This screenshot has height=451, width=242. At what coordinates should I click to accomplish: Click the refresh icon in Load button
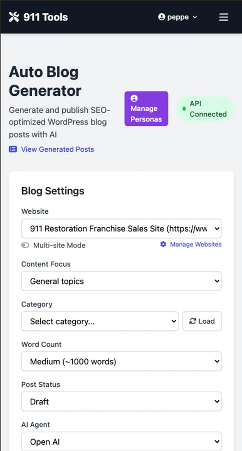pos(192,321)
